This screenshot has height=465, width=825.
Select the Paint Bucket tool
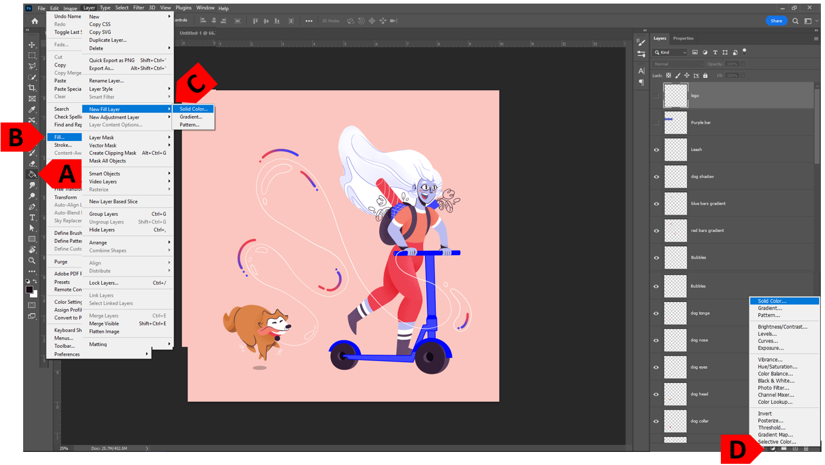click(32, 174)
